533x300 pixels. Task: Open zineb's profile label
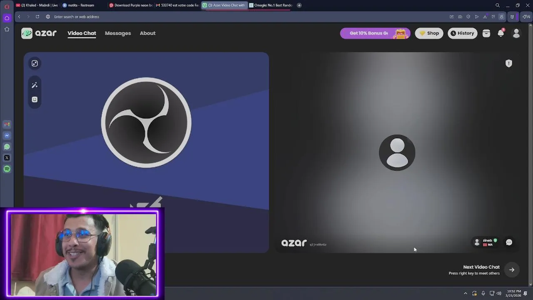[486, 242]
